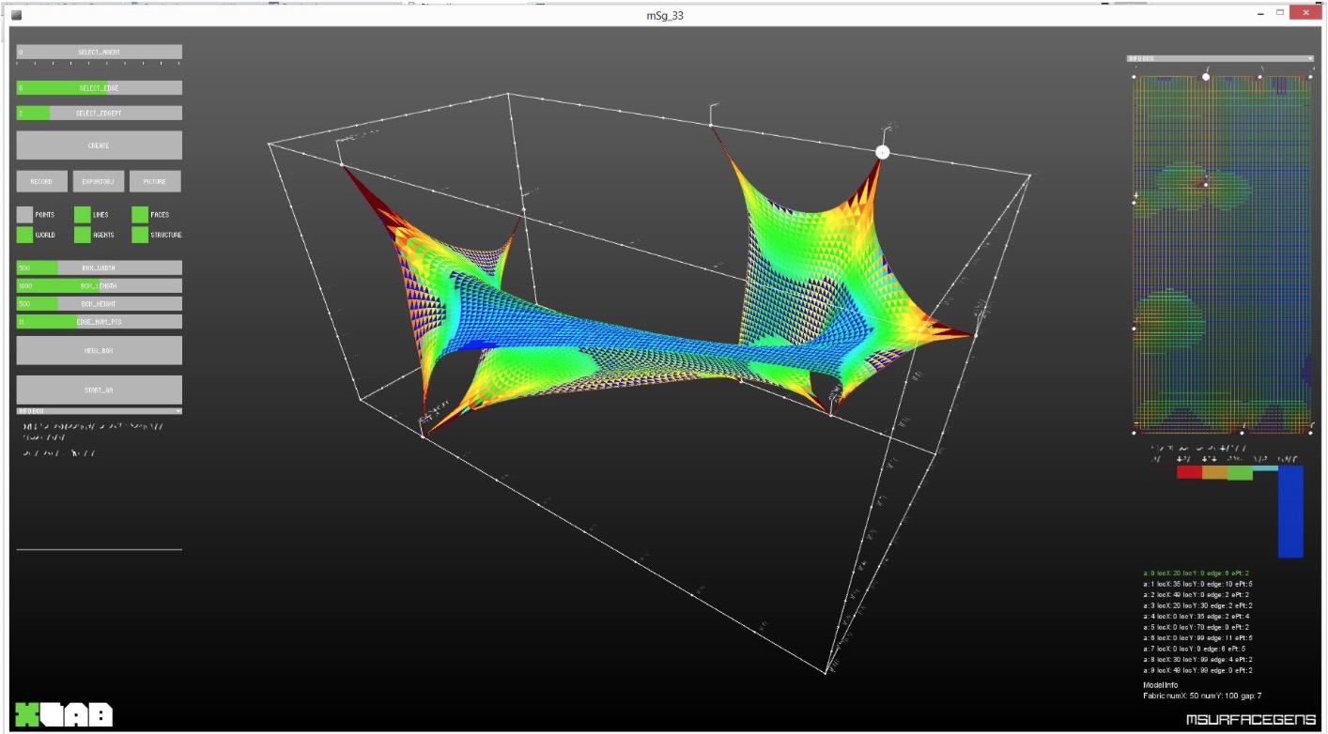Click the EXPORTOBJ button
Image resolution: width=1328 pixels, height=734 pixels.
(99, 181)
